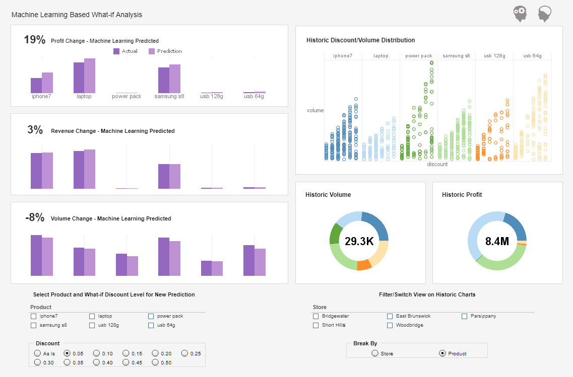Viewport: 573px width, 377px height.
Task: Enable the usb 64g product checkbox
Action: click(x=151, y=325)
